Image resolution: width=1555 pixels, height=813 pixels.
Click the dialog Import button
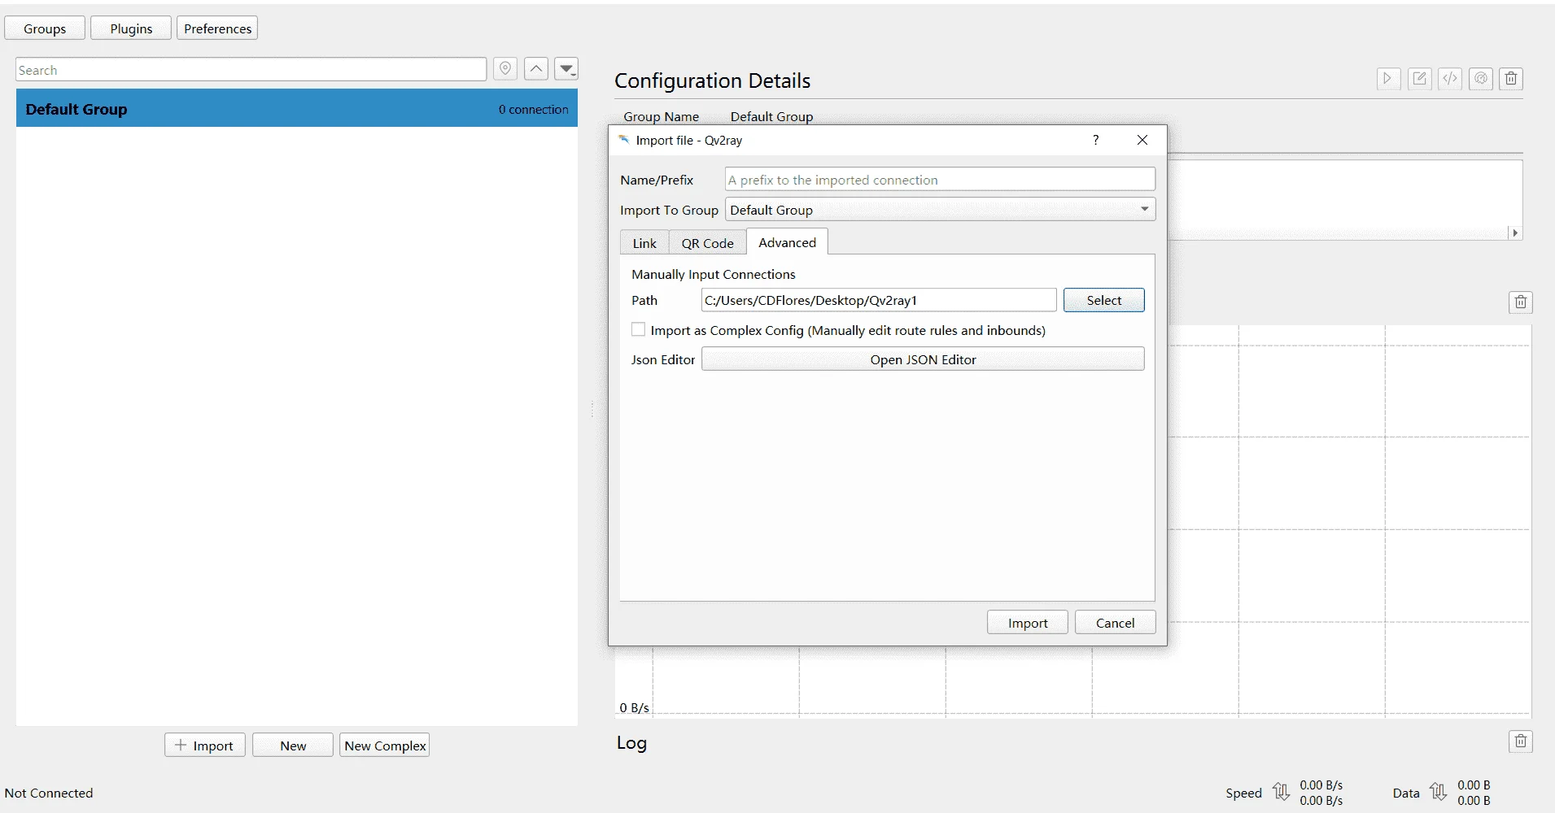coord(1028,623)
